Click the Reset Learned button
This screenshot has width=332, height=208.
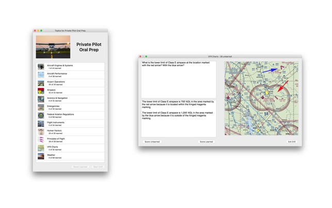(x=80, y=167)
